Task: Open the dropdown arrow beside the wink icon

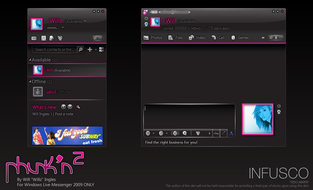Action: [x=167, y=133]
